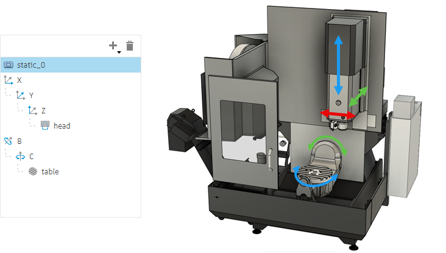
Task: Click the Z linear axis icon
Action: pos(33,110)
